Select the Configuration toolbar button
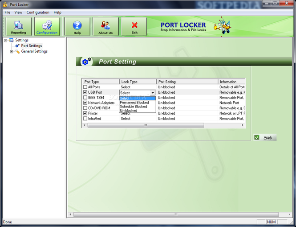Viewport: 296px width, 227px height. tap(47, 26)
